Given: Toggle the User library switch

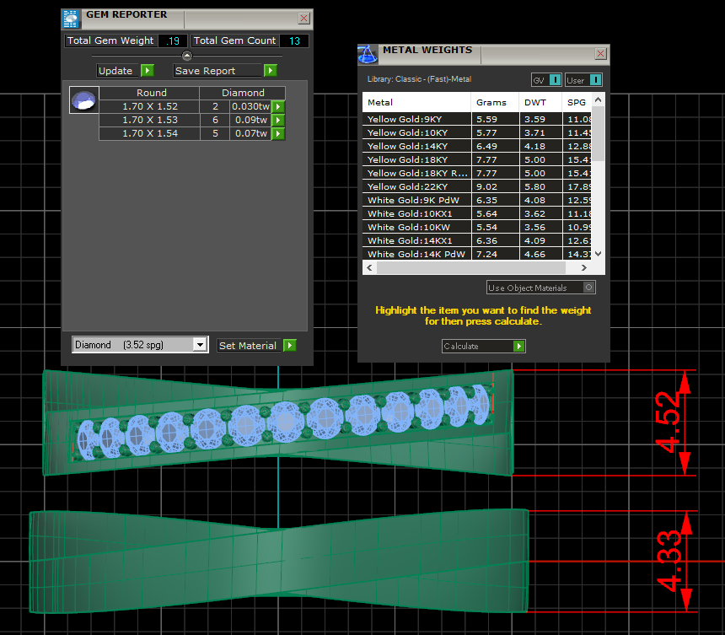Looking at the screenshot, I should [x=595, y=80].
